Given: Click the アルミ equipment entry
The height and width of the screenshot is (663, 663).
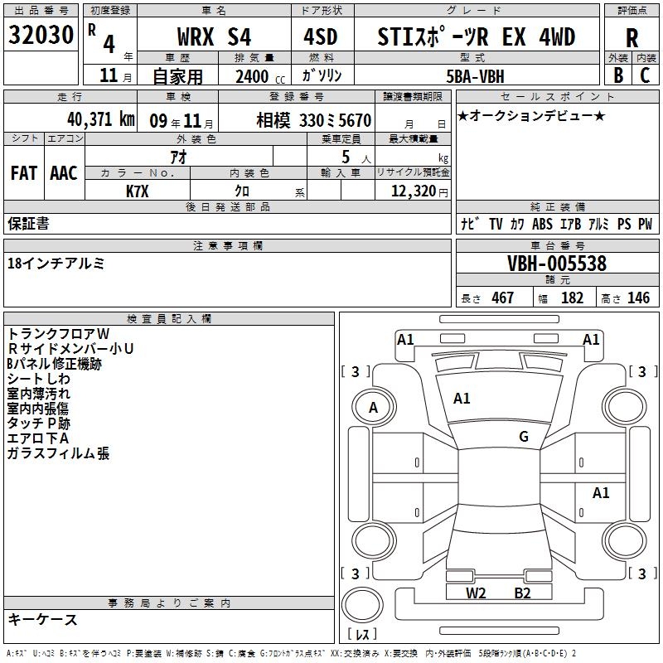Looking at the screenshot, I should tap(598, 224).
